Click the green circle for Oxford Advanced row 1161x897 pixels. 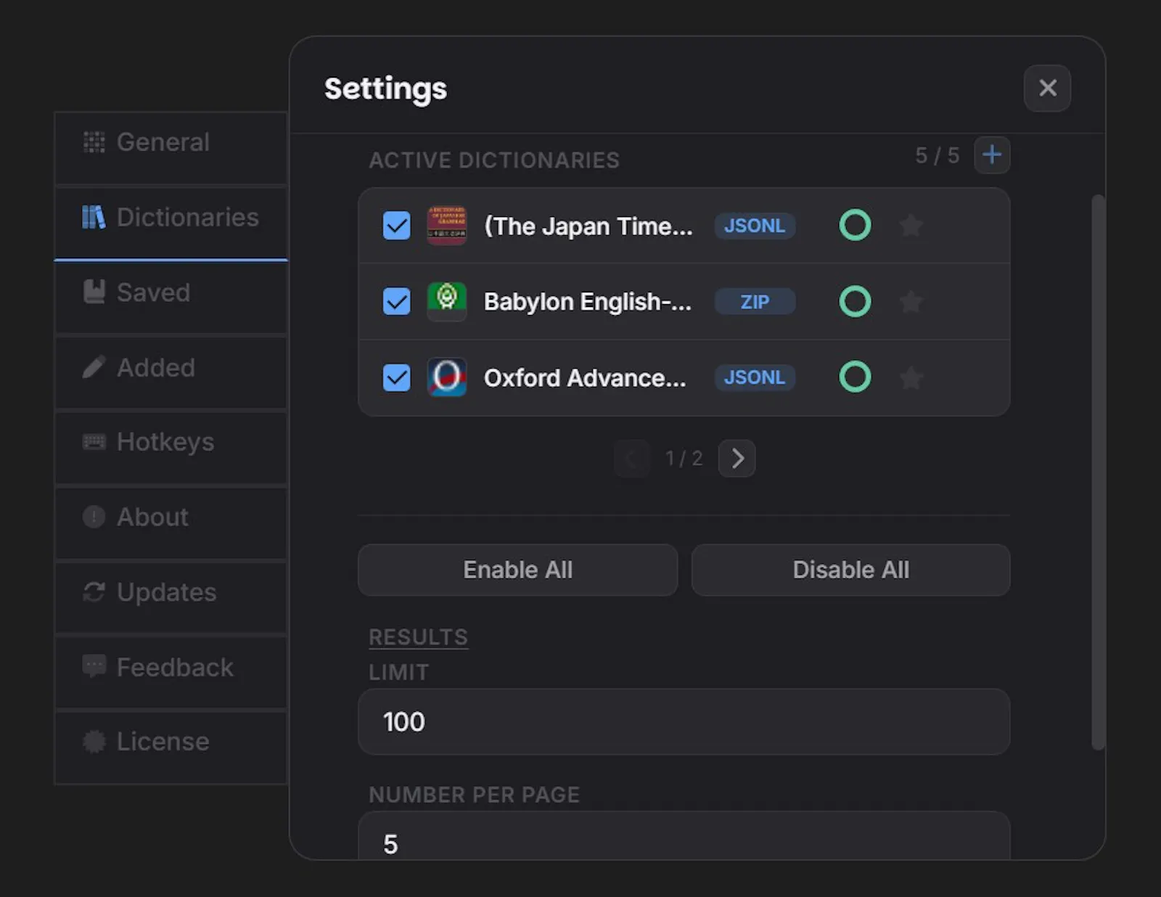click(855, 377)
